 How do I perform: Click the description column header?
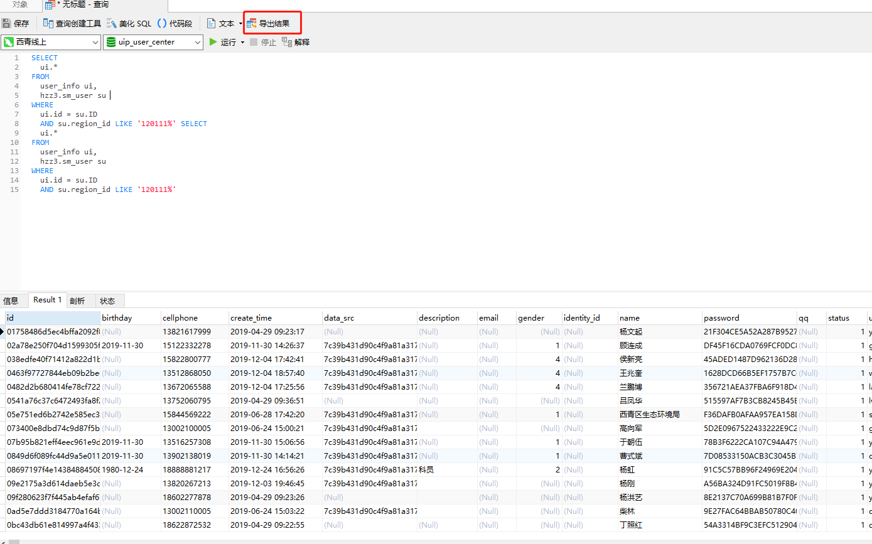[x=447, y=318]
